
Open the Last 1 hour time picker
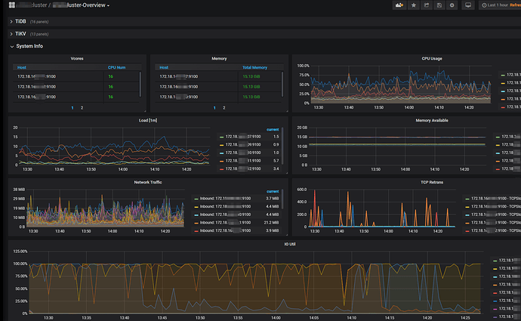click(494, 5)
